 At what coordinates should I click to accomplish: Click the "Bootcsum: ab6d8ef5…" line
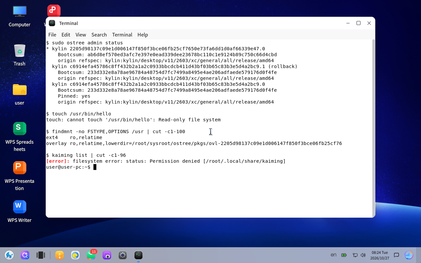167,55
